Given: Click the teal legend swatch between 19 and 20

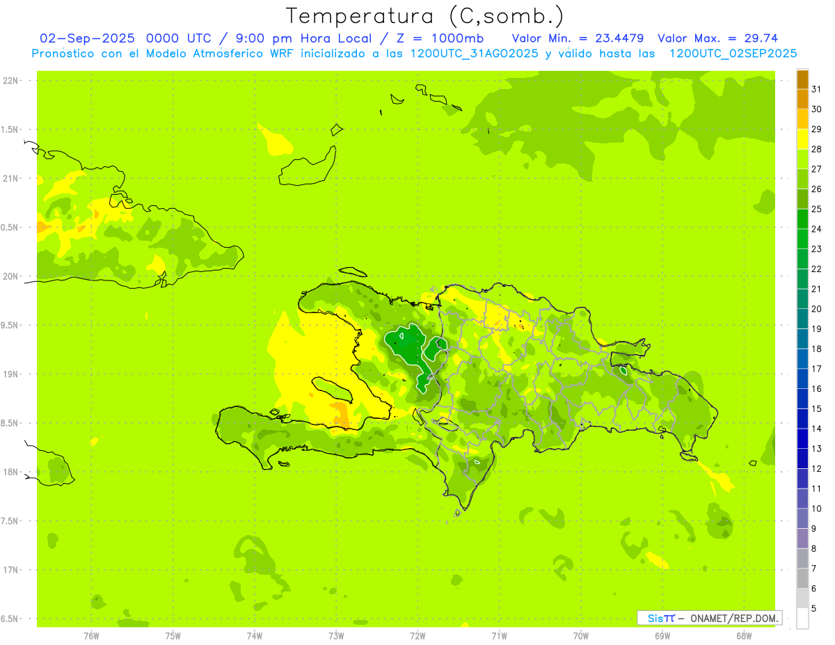Looking at the screenshot, I should click(x=802, y=319).
